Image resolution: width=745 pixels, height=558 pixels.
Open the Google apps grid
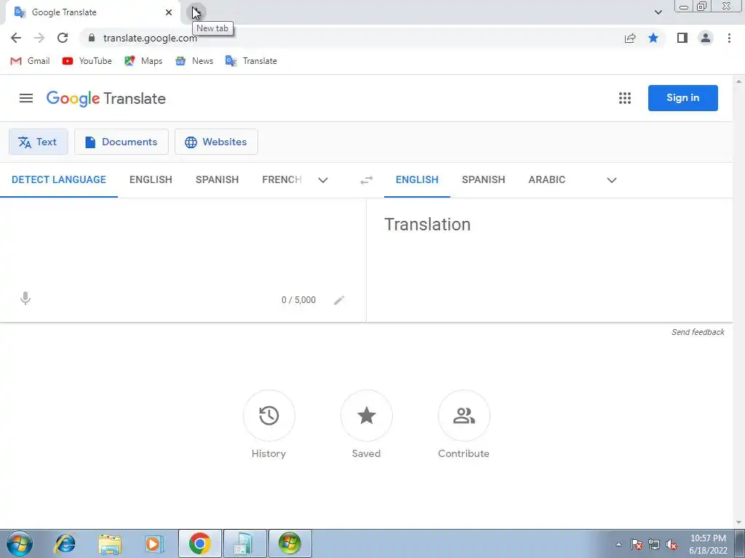click(625, 98)
